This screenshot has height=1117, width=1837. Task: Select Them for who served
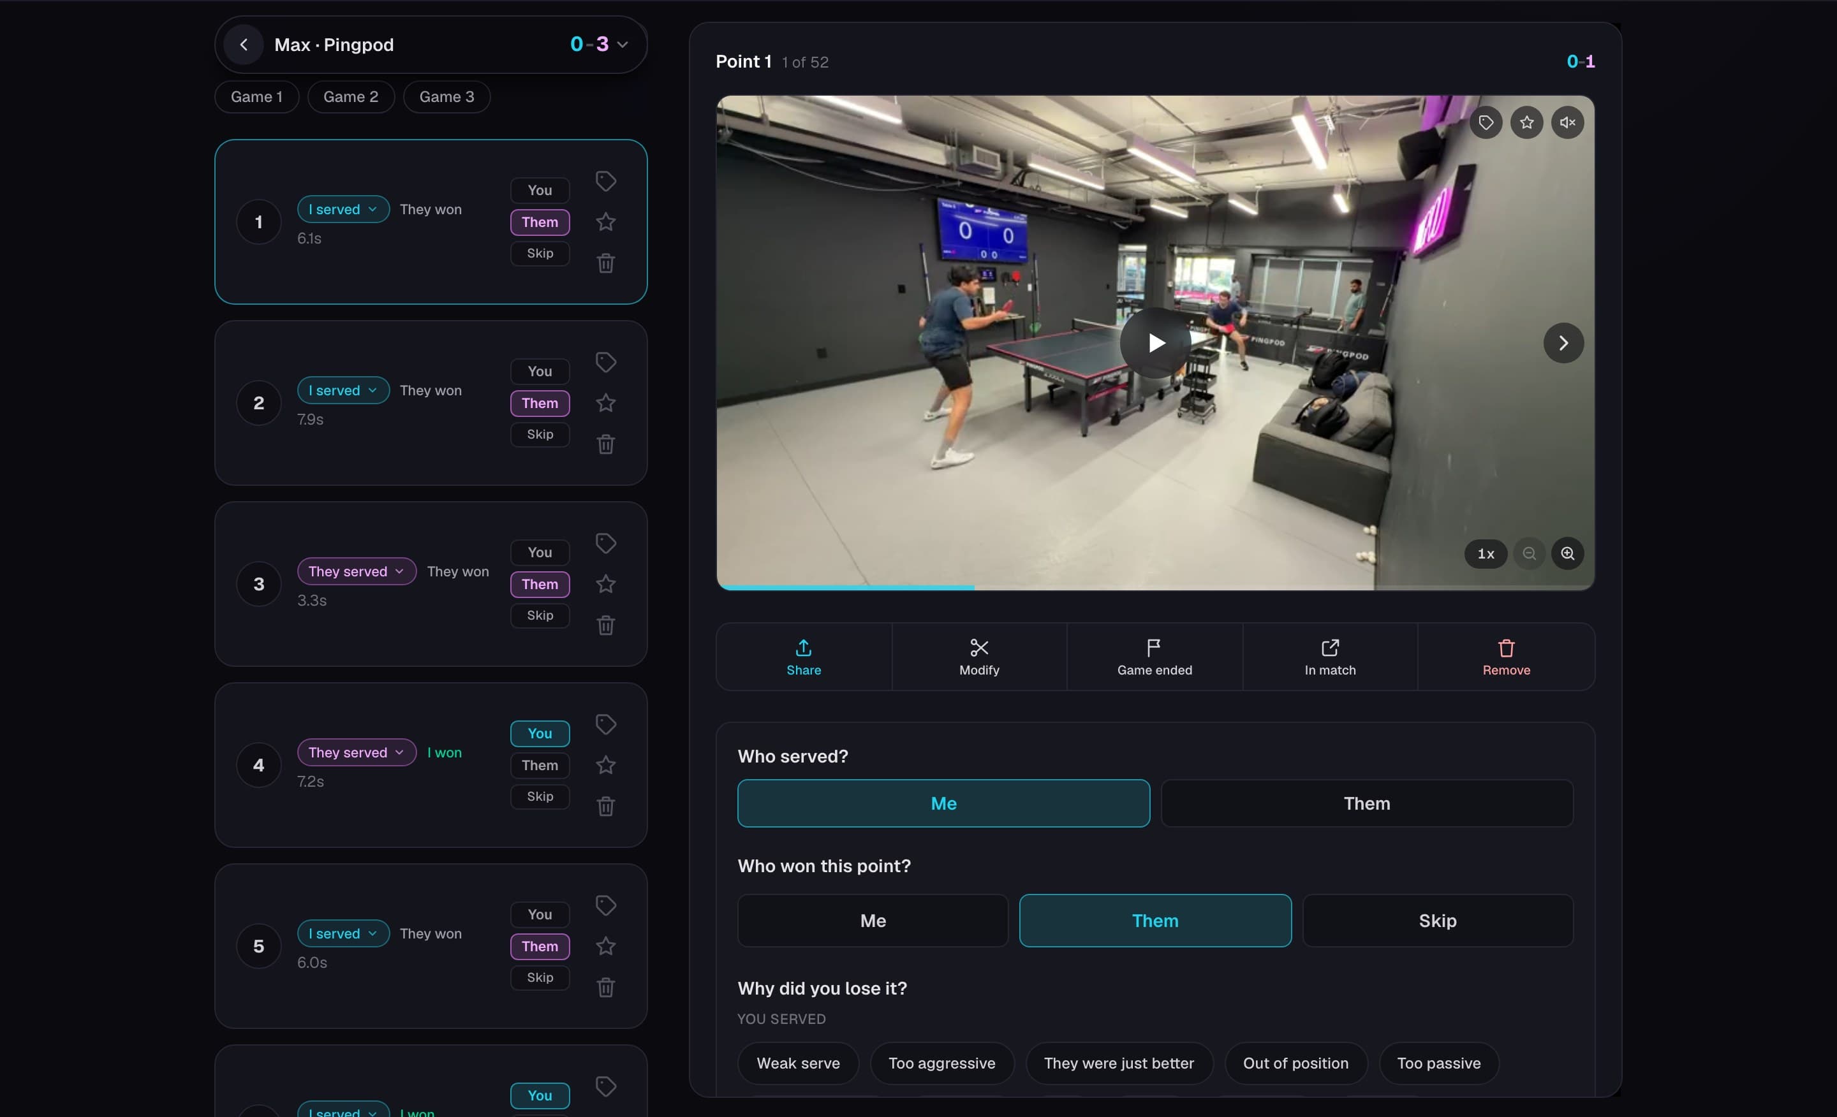point(1366,803)
